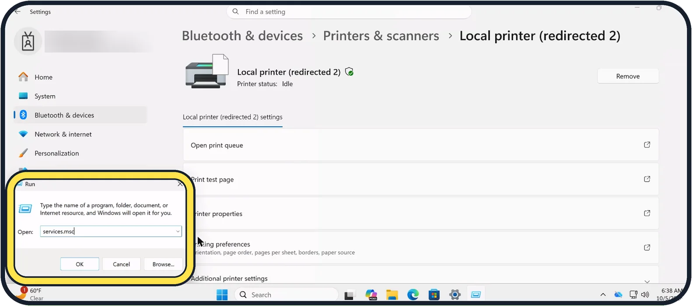Click the network tray icon
Viewport: 692px width, 306px height.
pos(633,295)
